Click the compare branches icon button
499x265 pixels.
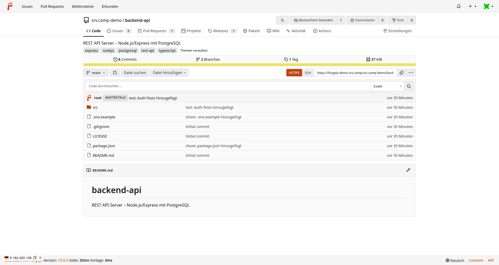click(115, 73)
